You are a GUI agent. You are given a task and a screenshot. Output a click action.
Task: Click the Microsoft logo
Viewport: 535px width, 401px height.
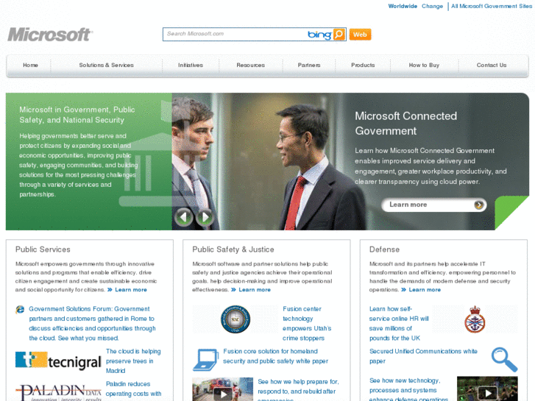[x=50, y=35]
